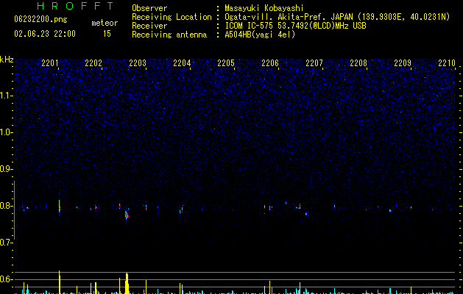The image size is (463, 294).
Task: Click the Receiving Location label
Action: tap(172, 17)
